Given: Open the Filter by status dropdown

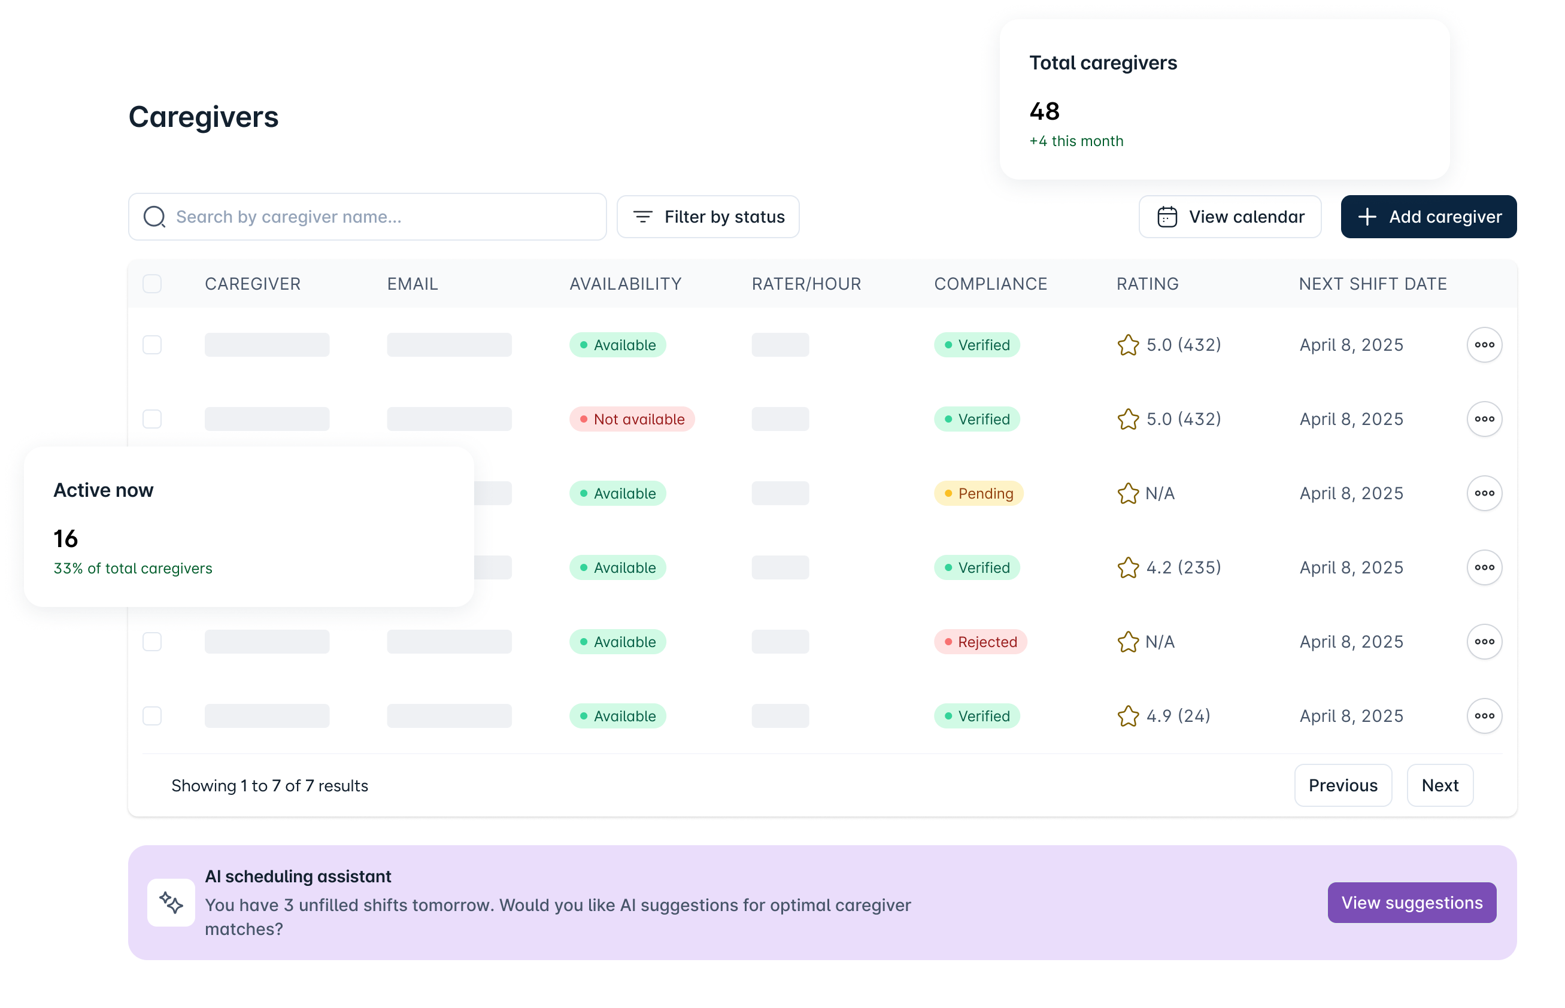Looking at the screenshot, I should pos(708,217).
